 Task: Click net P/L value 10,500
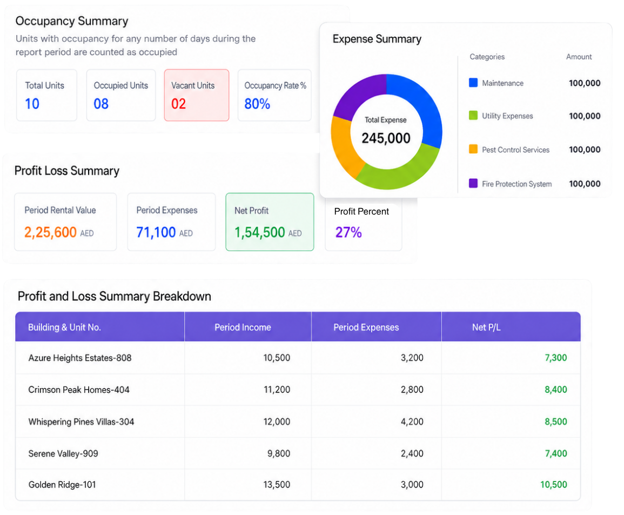[x=554, y=485]
